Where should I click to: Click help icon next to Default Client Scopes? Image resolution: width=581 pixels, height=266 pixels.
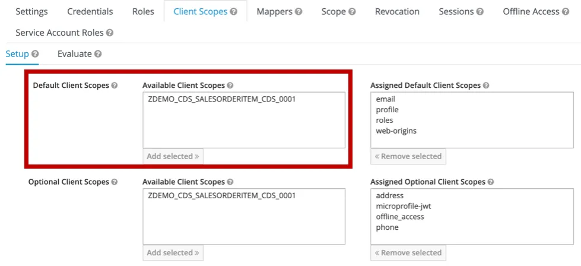(x=115, y=85)
